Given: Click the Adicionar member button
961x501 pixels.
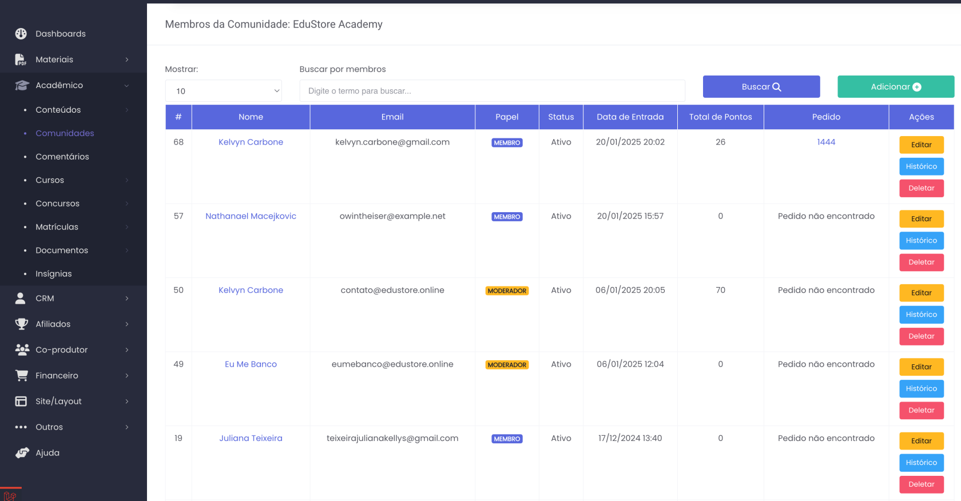Looking at the screenshot, I should (895, 87).
